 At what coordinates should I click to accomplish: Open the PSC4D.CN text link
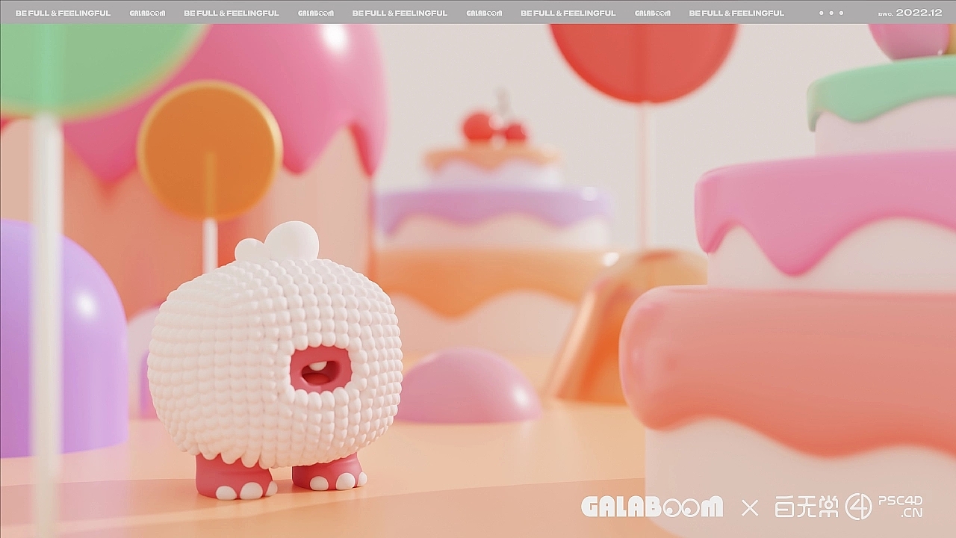[901, 507]
